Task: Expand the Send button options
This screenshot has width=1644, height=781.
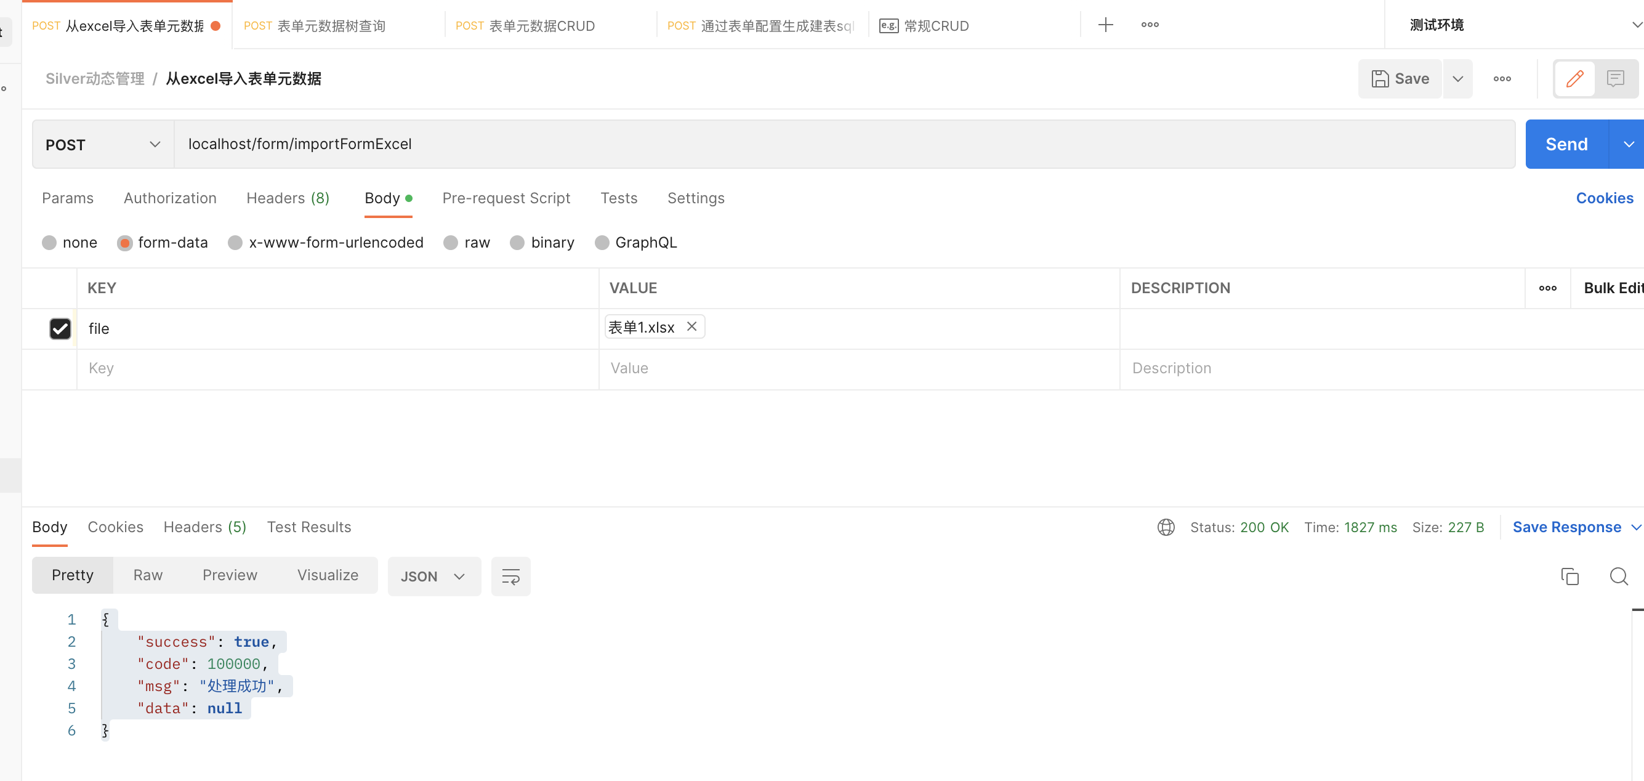Action: (x=1629, y=144)
